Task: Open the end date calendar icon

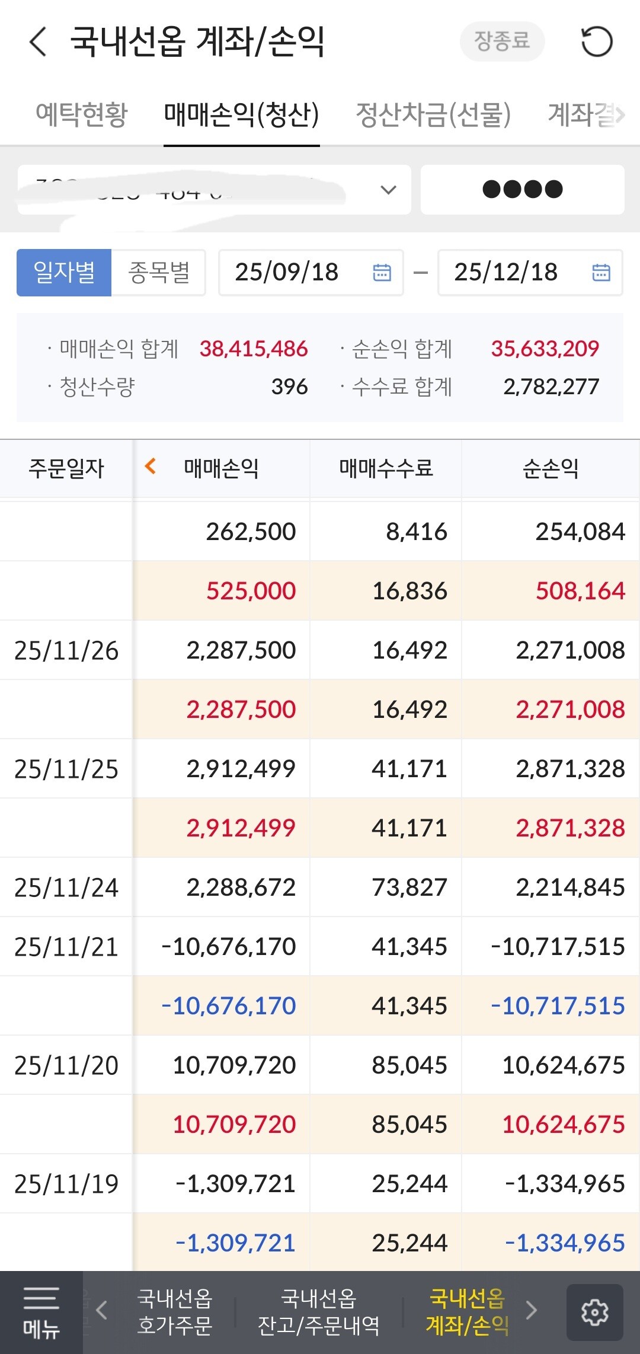Action: (x=601, y=272)
